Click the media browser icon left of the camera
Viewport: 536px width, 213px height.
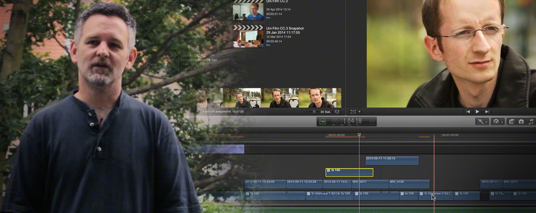click(x=511, y=121)
